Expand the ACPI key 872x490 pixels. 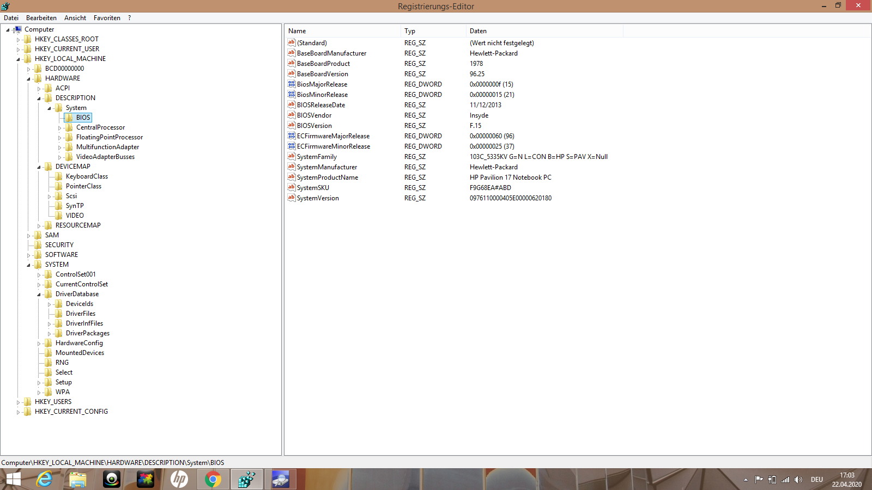[39, 89]
